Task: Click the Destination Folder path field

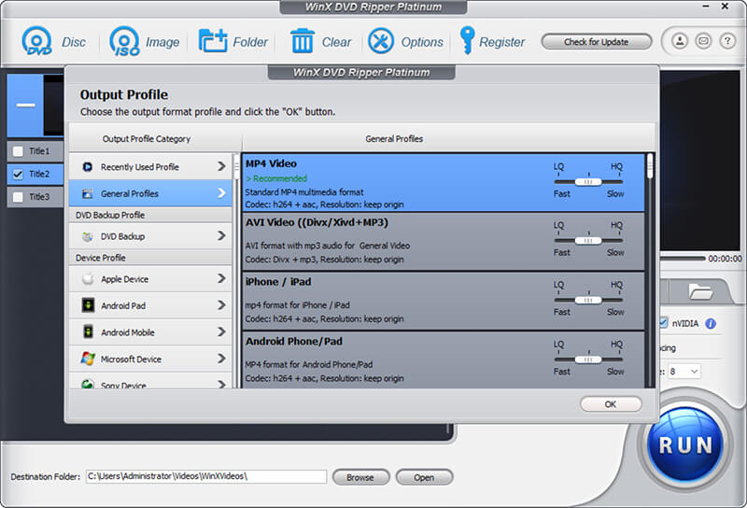Action: point(206,476)
